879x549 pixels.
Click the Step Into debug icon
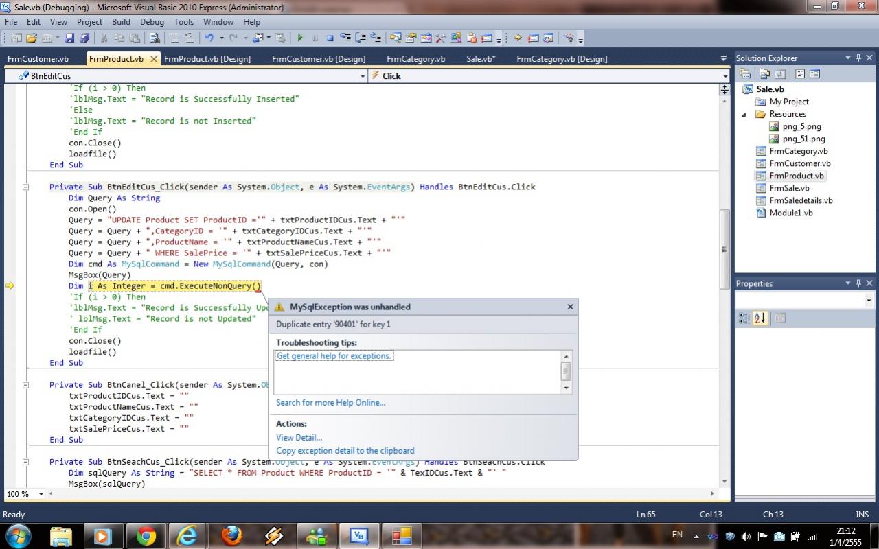pyautogui.click(x=344, y=38)
